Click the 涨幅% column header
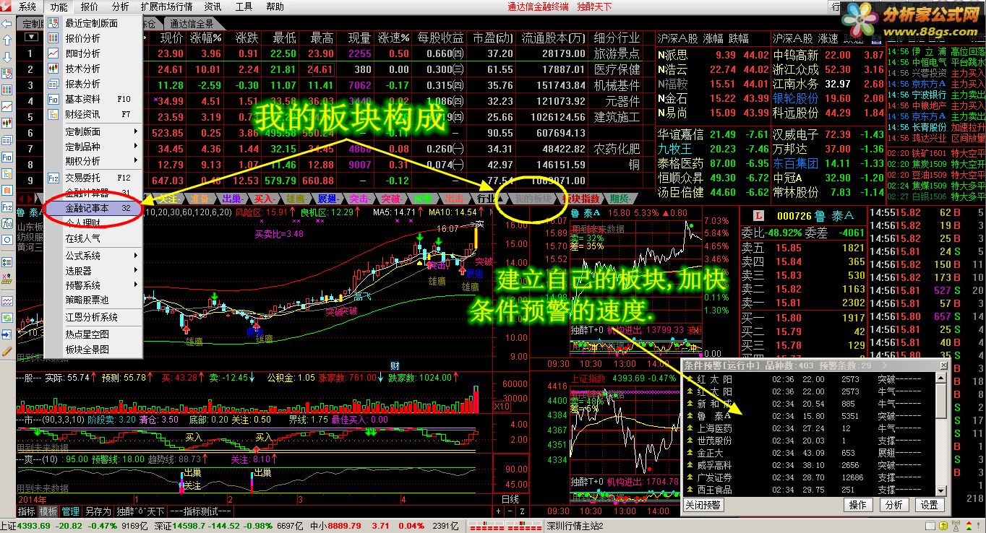986x533 pixels. click(205, 38)
